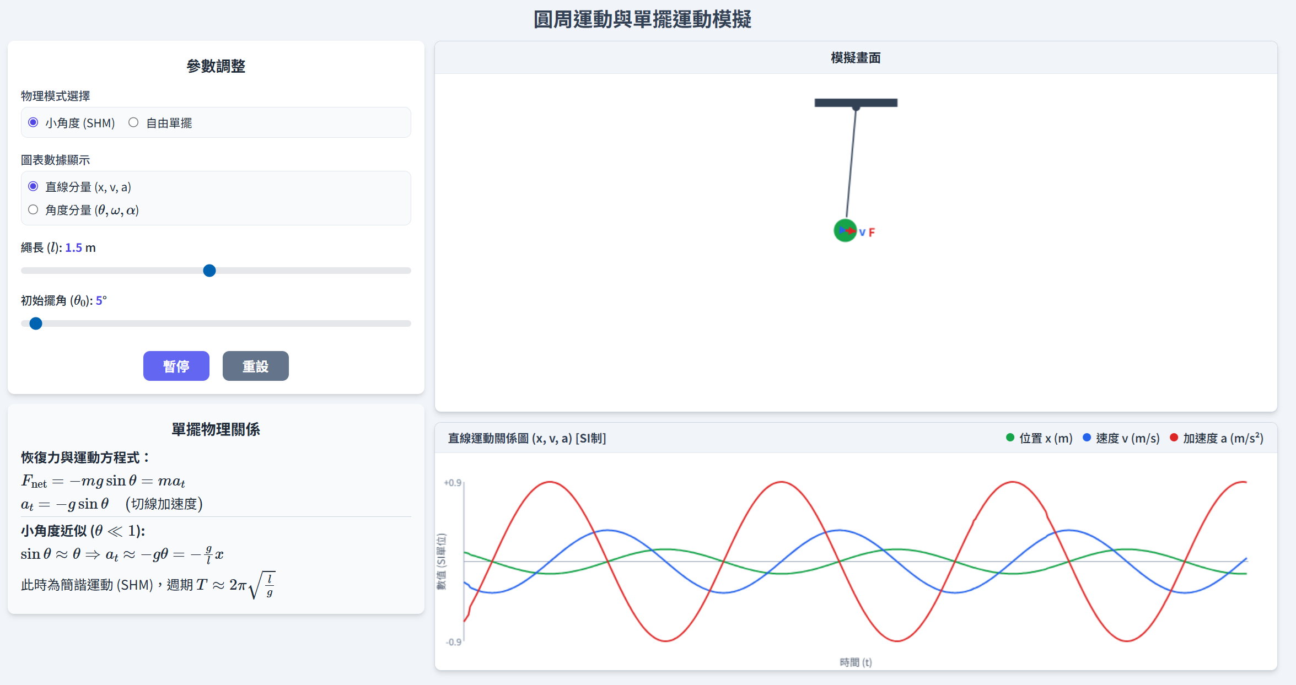
Task: Click the 初始擺角 slider handle
Action: tap(36, 323)
